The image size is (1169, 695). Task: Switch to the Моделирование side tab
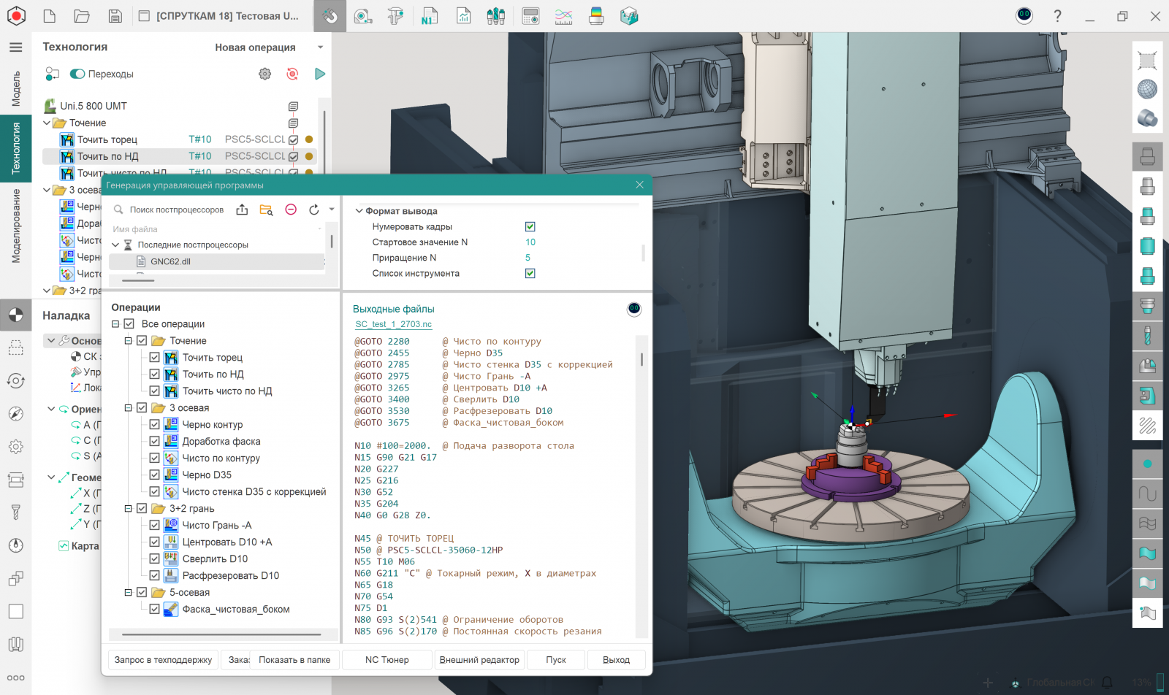coord(15,226)
